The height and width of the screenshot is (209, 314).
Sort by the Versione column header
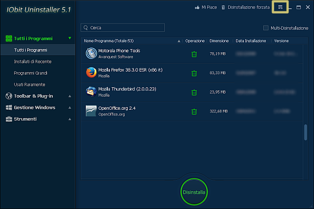282,41
